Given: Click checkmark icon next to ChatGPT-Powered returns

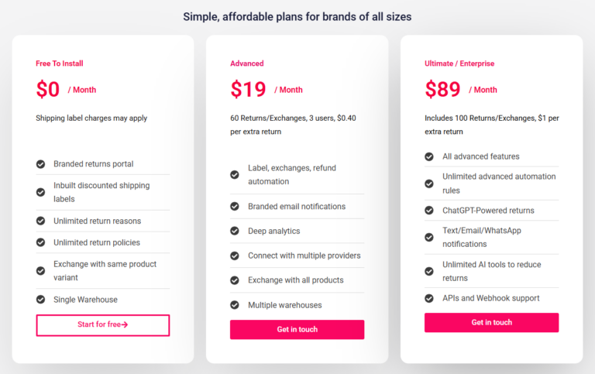Looking at the screenshot, I should [429, 211].
